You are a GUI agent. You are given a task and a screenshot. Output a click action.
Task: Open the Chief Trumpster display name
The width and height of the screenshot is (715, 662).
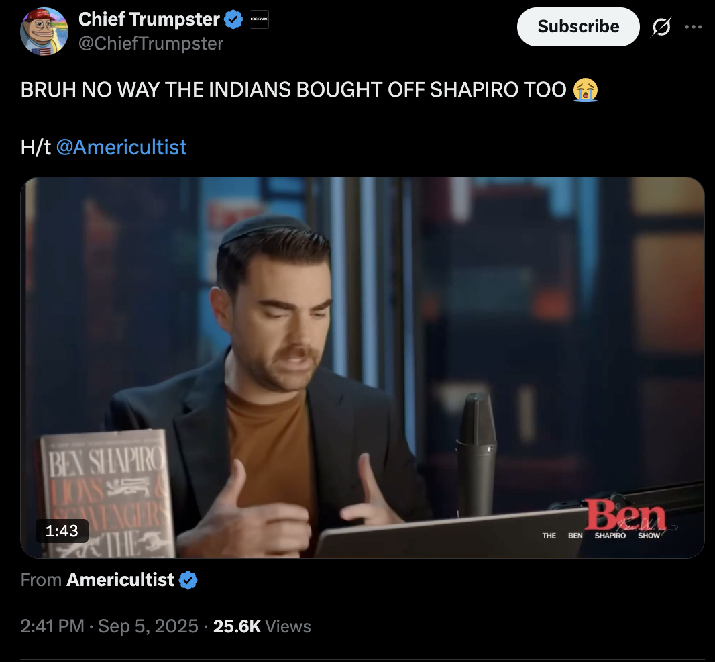point(149,19)
